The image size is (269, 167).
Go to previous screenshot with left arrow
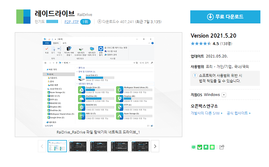click(x=42, y=146)
